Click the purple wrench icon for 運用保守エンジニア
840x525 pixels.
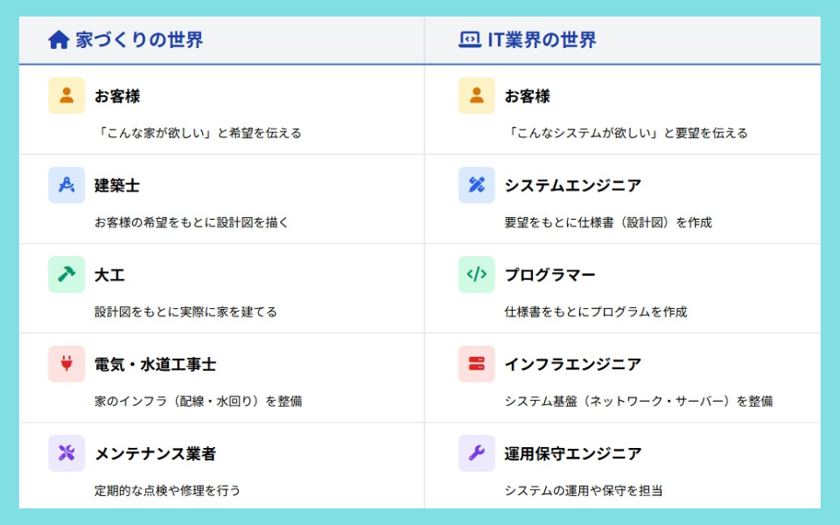[x=476, y=452]
